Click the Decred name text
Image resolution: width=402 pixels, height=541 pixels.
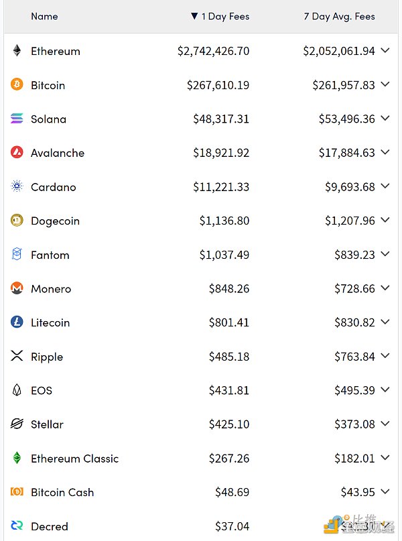(50, 526)
